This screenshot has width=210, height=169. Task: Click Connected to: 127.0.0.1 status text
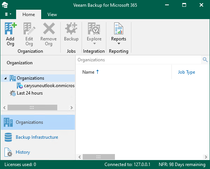[127, 165]
